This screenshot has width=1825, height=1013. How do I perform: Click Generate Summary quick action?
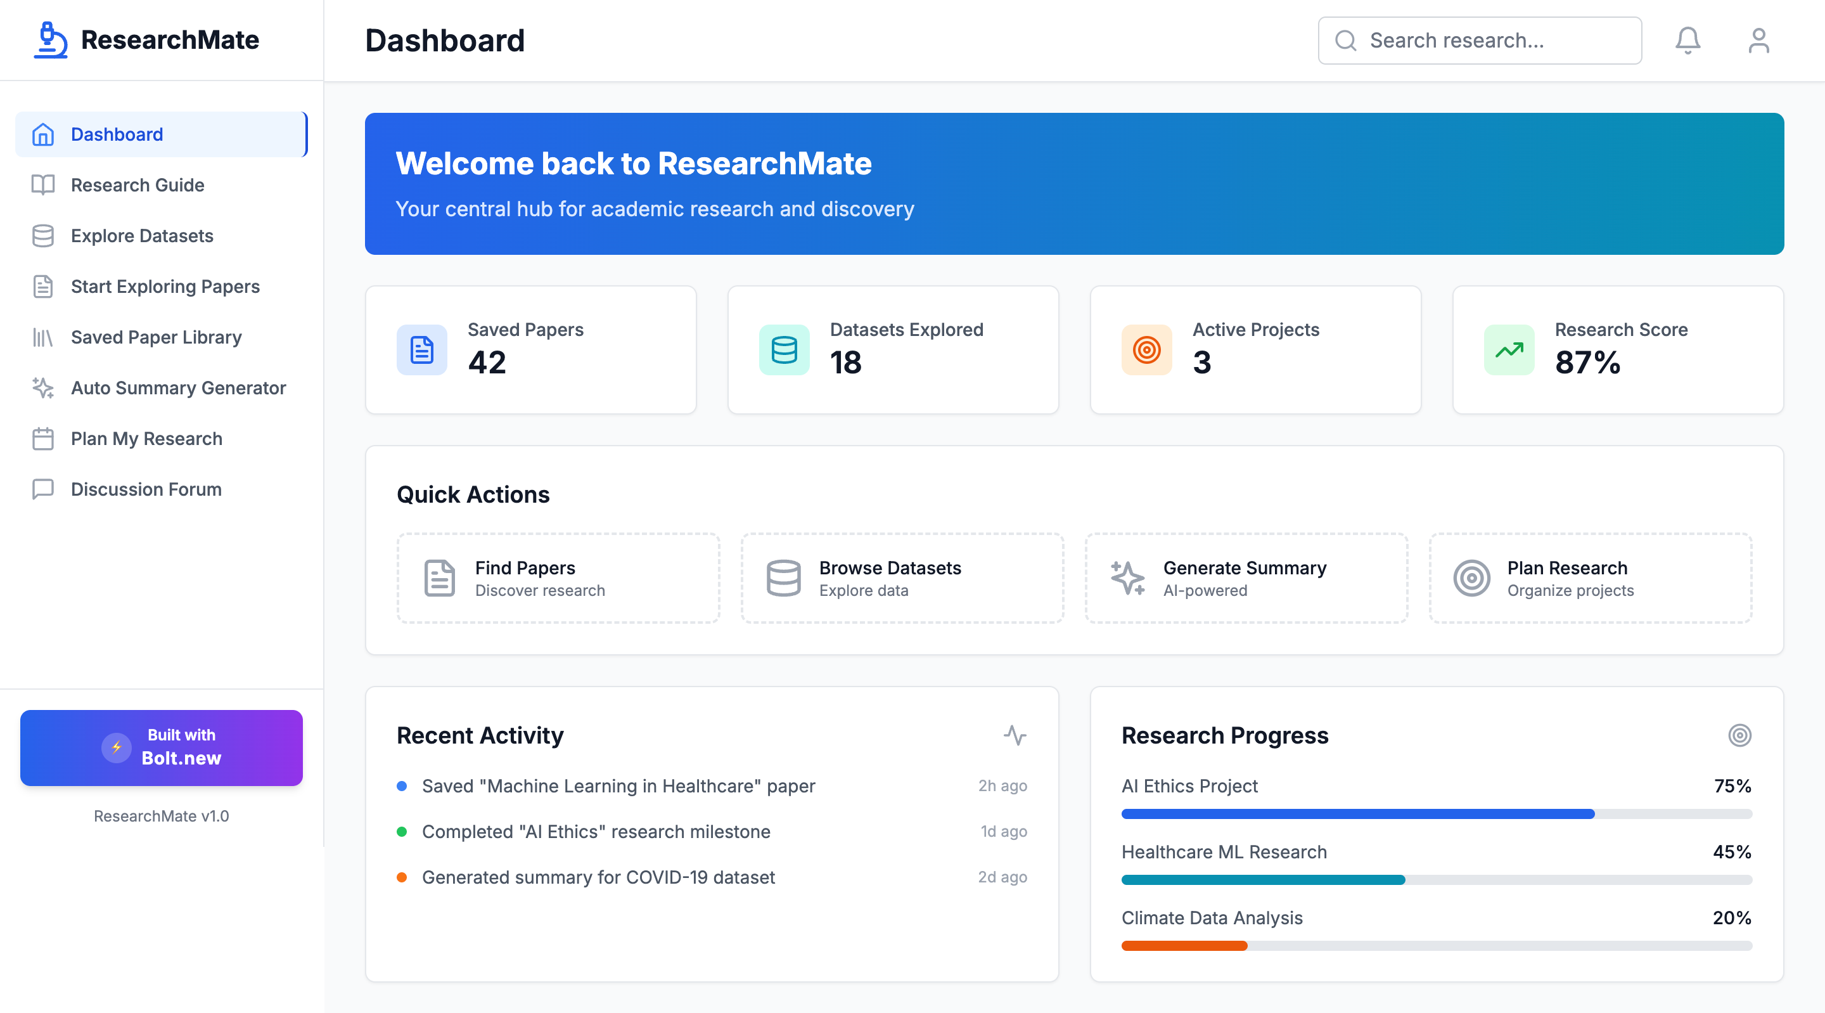[1245, 579]
